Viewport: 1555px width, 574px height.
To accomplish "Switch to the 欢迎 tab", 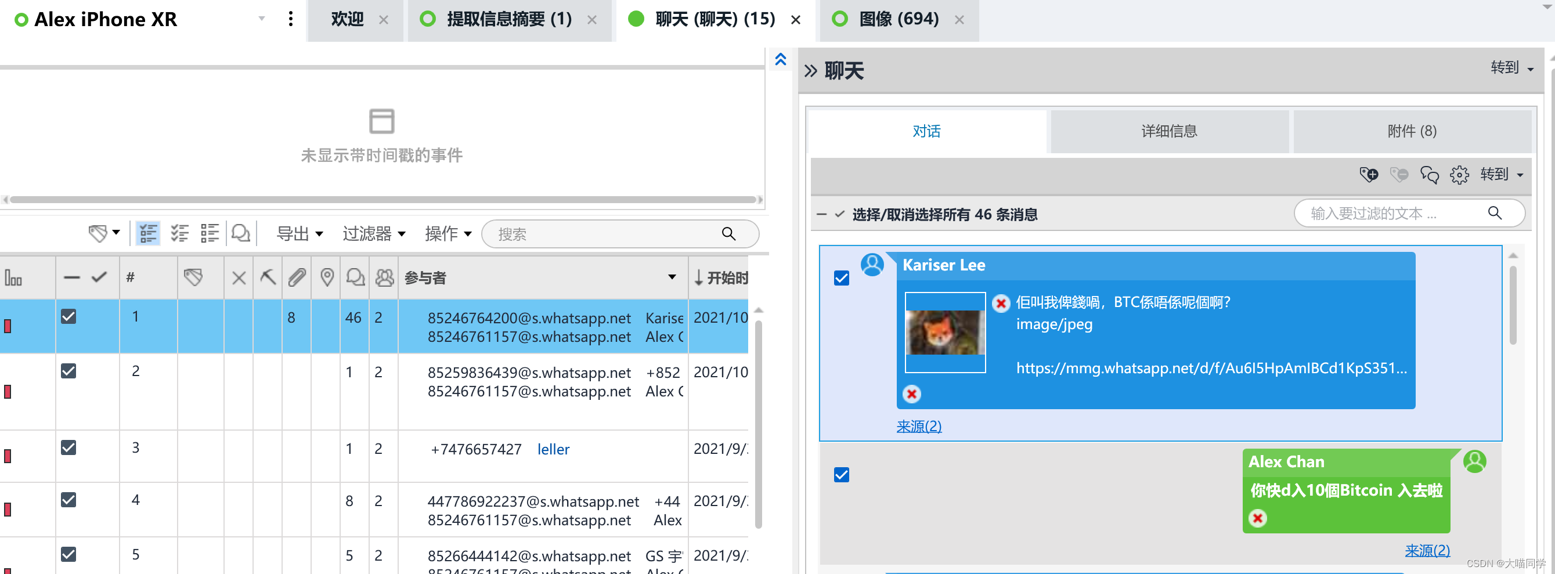I will click(347, 19).
